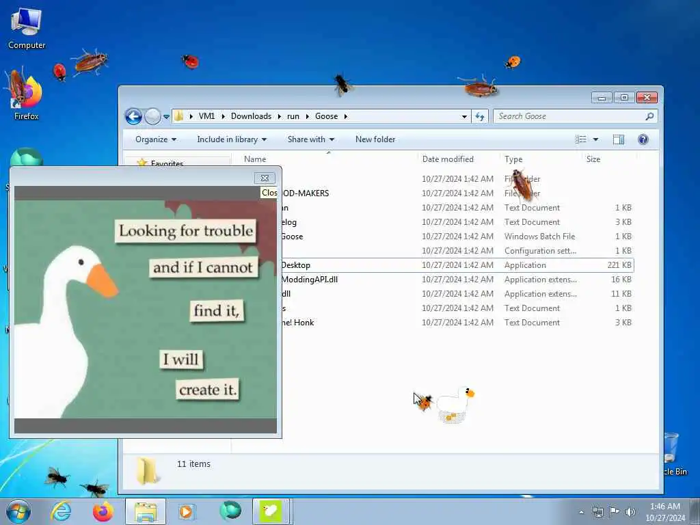The image size is (700, 525).
Task: Toggle the preview pane icon
Action: click(x=618, y=139)
